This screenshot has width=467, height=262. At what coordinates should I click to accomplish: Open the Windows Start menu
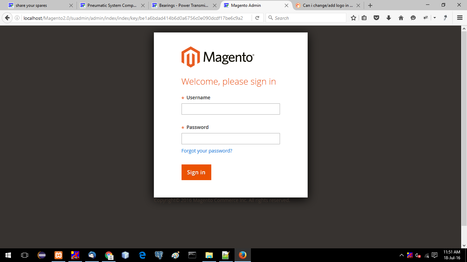tap(8, 255)
